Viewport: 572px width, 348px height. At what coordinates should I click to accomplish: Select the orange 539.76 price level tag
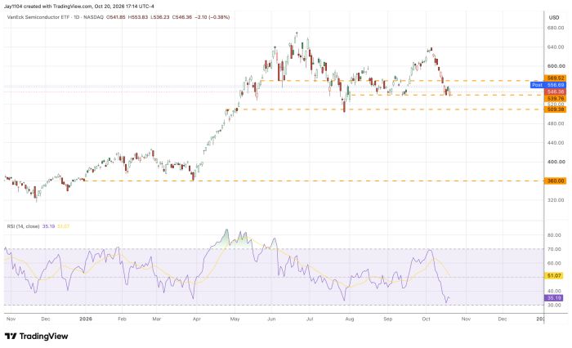(555, 99)
